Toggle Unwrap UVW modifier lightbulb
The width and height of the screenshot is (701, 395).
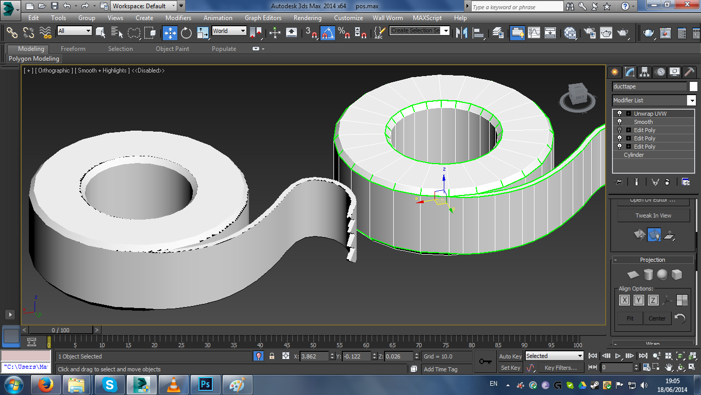(619, 114)
